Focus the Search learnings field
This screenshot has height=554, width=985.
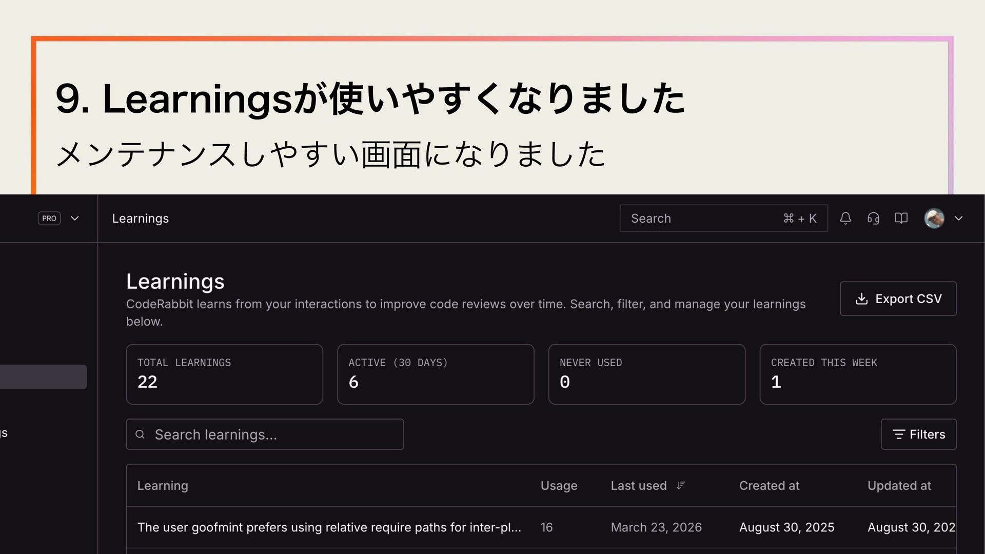pos(265,434)
